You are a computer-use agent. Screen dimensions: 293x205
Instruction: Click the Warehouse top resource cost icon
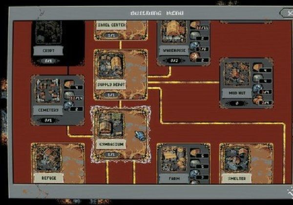click(x=195, y=25)
